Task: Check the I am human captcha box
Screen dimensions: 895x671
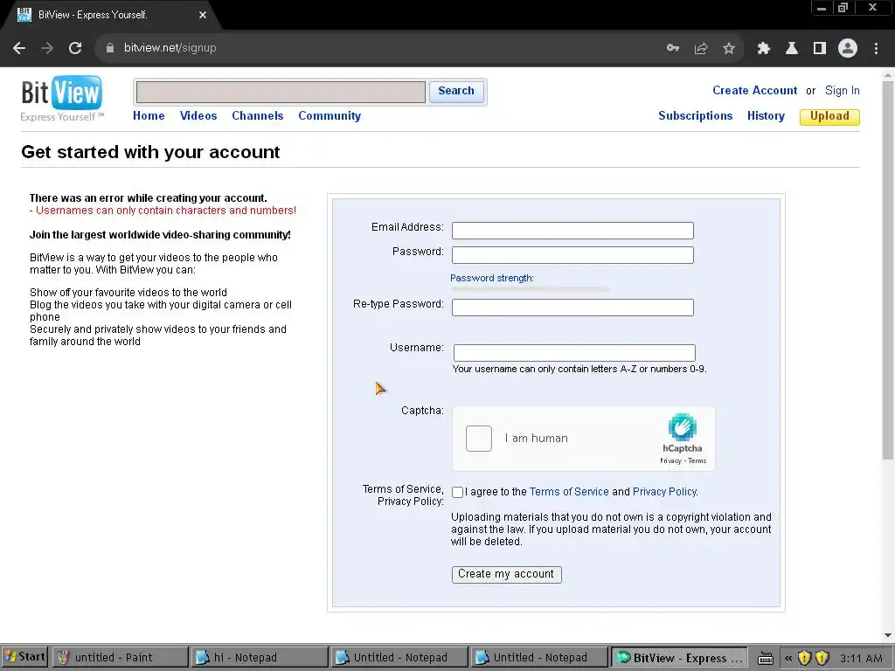Action: 479,439
